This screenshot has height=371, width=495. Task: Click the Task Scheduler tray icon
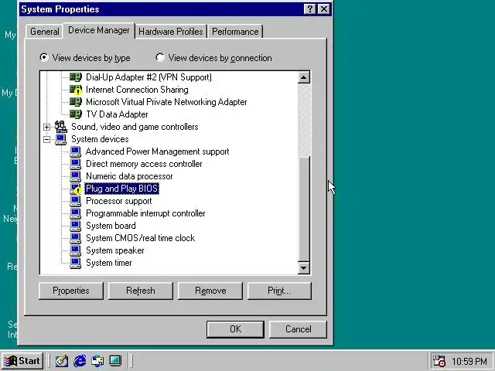(439, 361)
